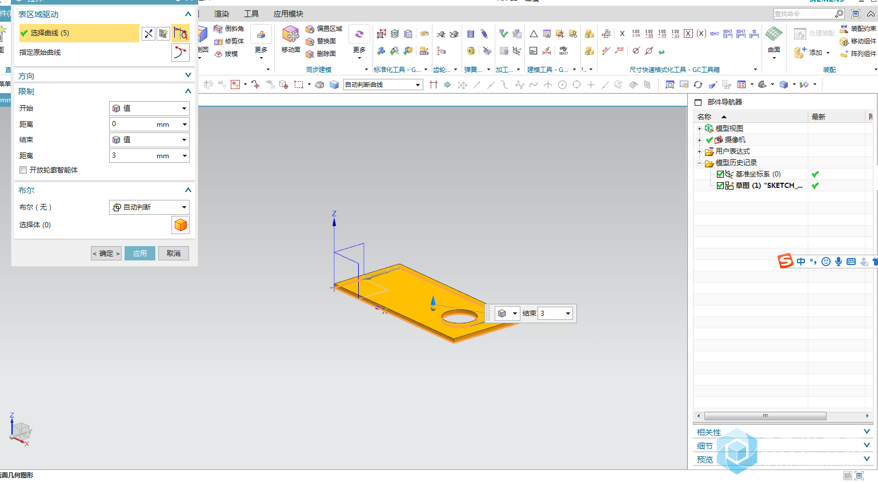
Task: Click the navigator horizontal scrollbar thumb
Action: pos(765,416)
